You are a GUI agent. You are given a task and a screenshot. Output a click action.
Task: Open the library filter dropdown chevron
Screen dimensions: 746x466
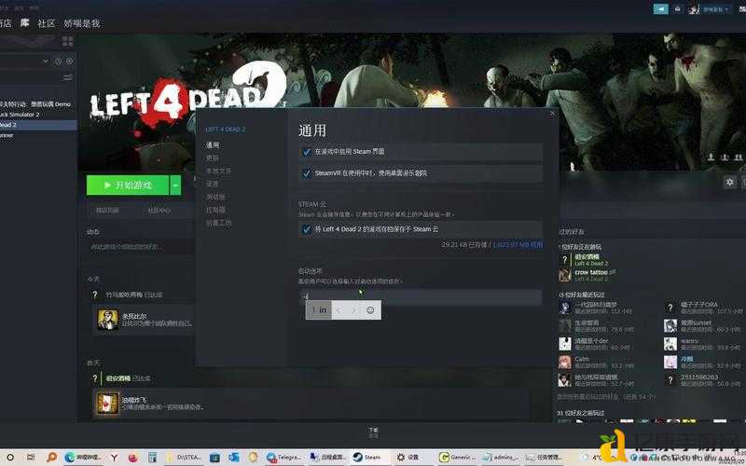(x=46, y=61)
